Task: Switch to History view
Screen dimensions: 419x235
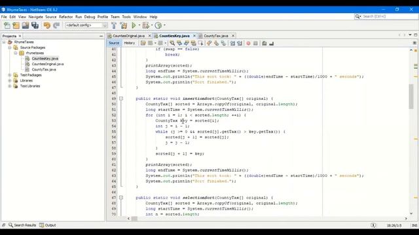Action: 130,43
